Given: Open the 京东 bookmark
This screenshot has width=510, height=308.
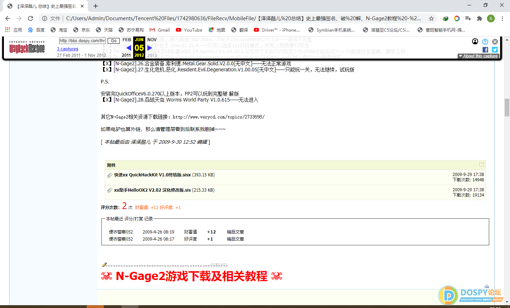Looking at the screenshot, I should click(x=82, y=30).
